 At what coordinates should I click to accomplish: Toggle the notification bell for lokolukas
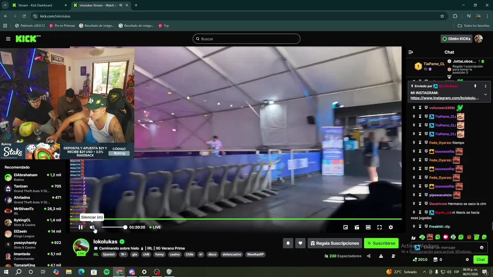point(288,243)
